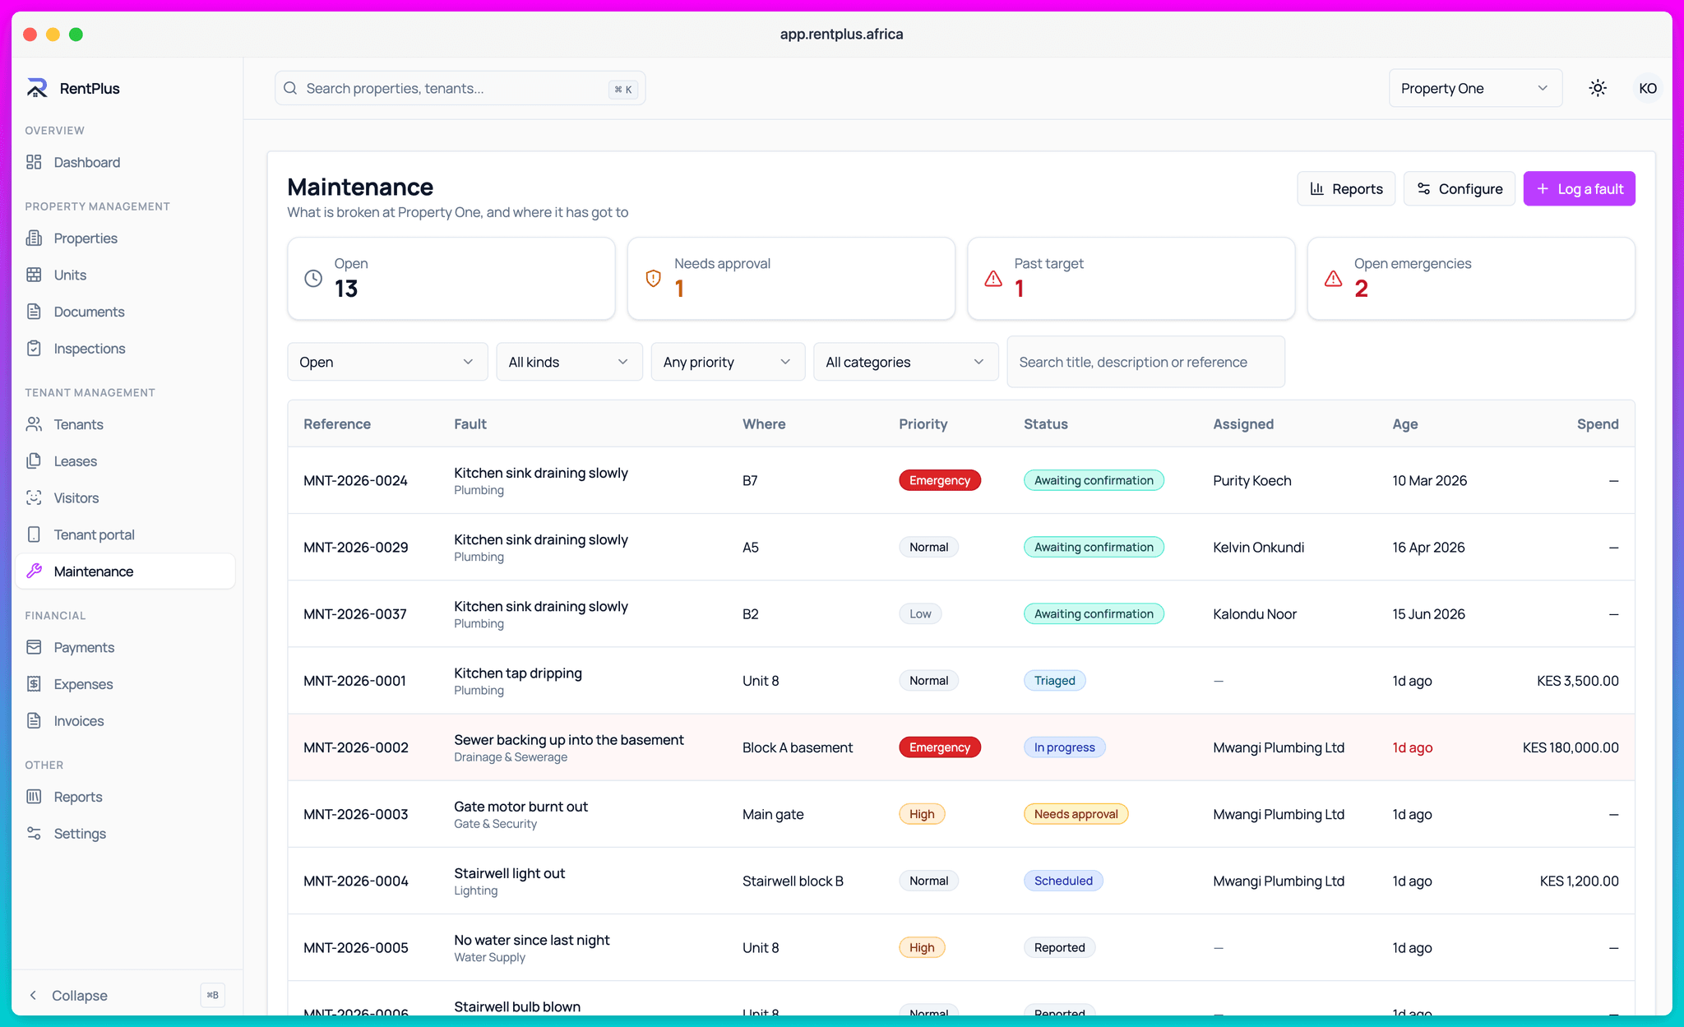
Task: Toggle the light/dark theme sun icon
Action: click(1598, 88)
